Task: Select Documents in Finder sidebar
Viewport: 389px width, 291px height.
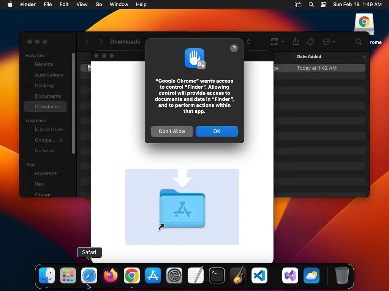Action: (45, 96)
